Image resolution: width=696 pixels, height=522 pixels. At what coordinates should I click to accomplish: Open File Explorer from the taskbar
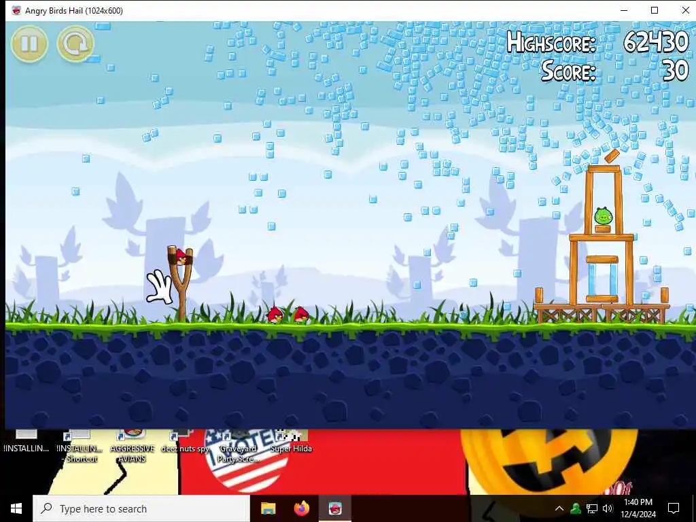click(268, 508)
